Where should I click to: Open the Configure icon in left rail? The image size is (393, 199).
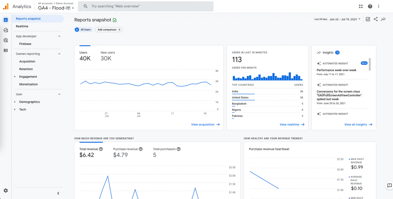(6, 50)
